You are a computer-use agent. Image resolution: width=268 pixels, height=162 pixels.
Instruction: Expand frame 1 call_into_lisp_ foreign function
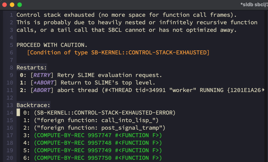96,120
